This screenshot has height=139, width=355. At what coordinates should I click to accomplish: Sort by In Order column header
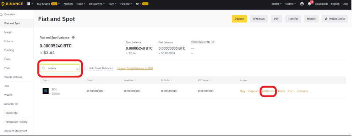[166, 80]
